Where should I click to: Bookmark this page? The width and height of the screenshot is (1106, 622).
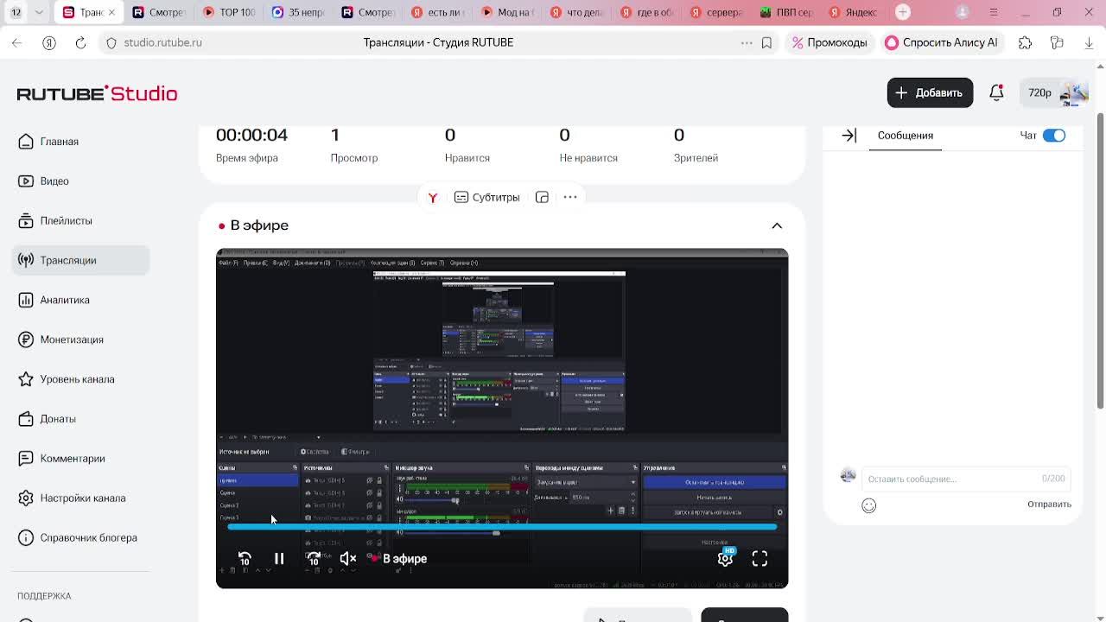(x=766, y=42)
